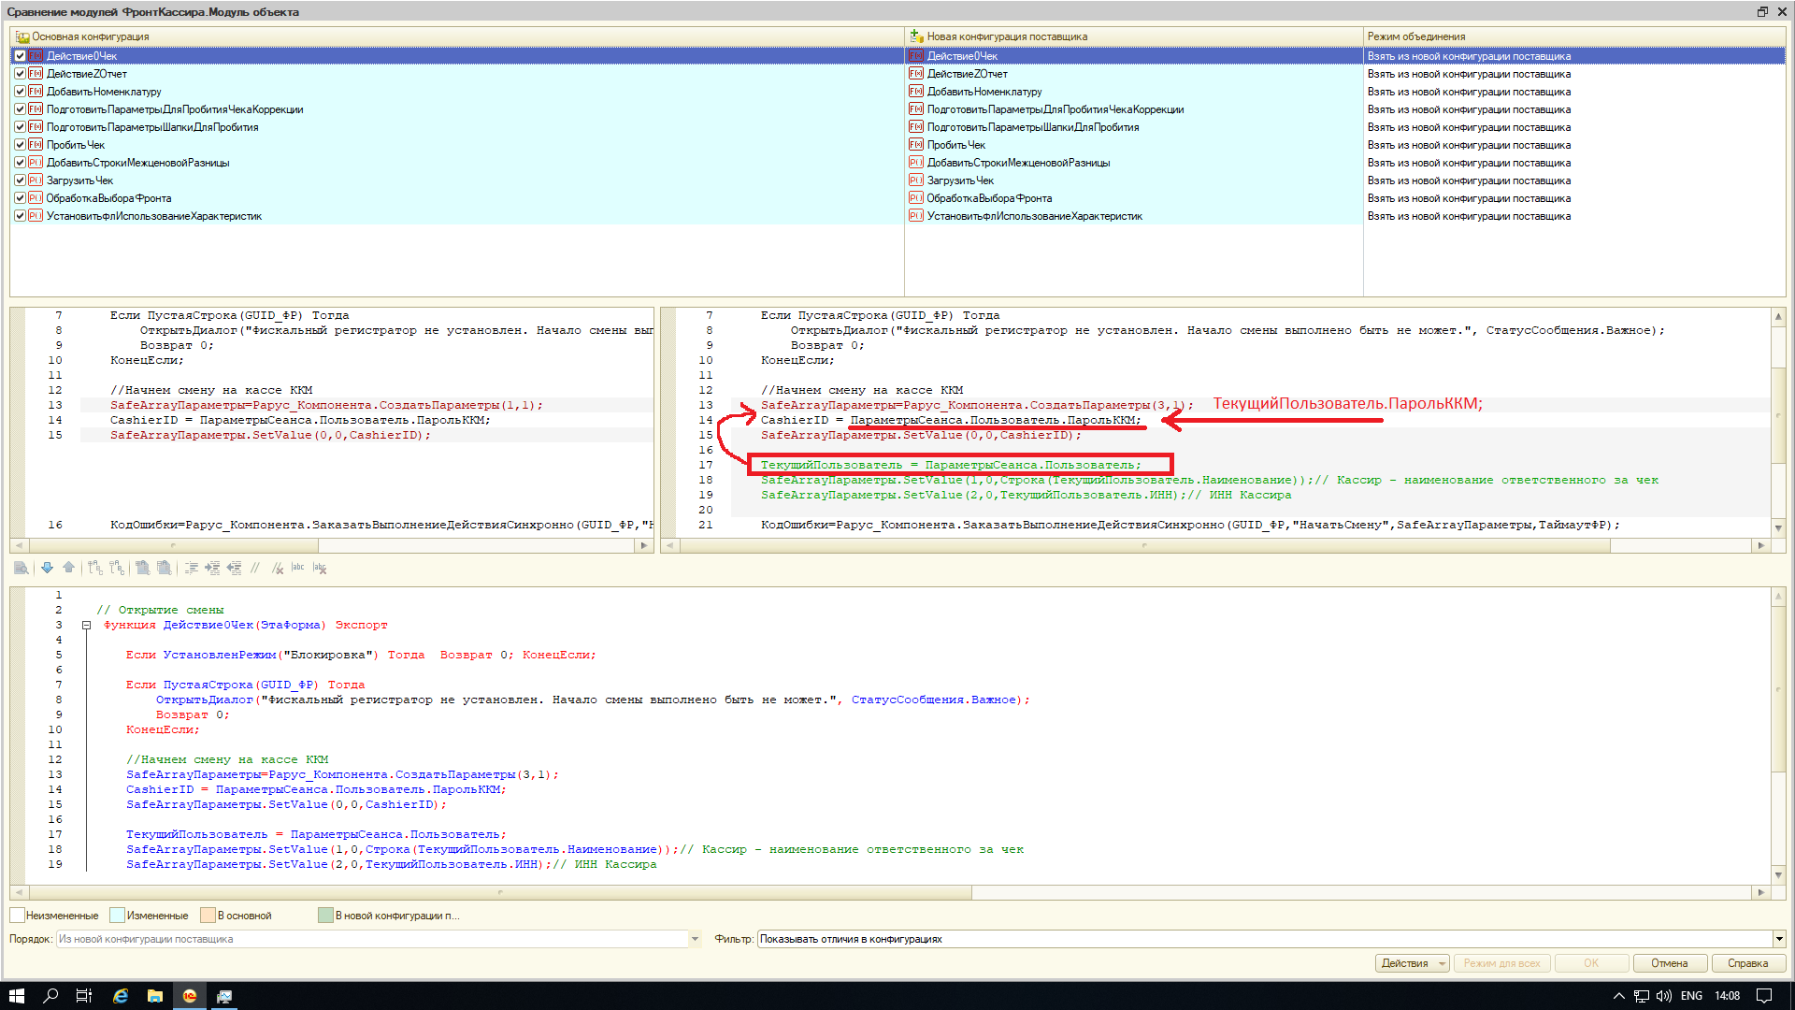This screenshot has height=1010, width=1795.
Task: Click the Справка button
Action: [x=1747, y=963]
